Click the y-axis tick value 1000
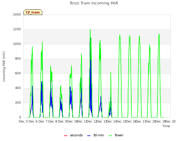The width and height of the screenshot is (188, 141). [17, 44]
